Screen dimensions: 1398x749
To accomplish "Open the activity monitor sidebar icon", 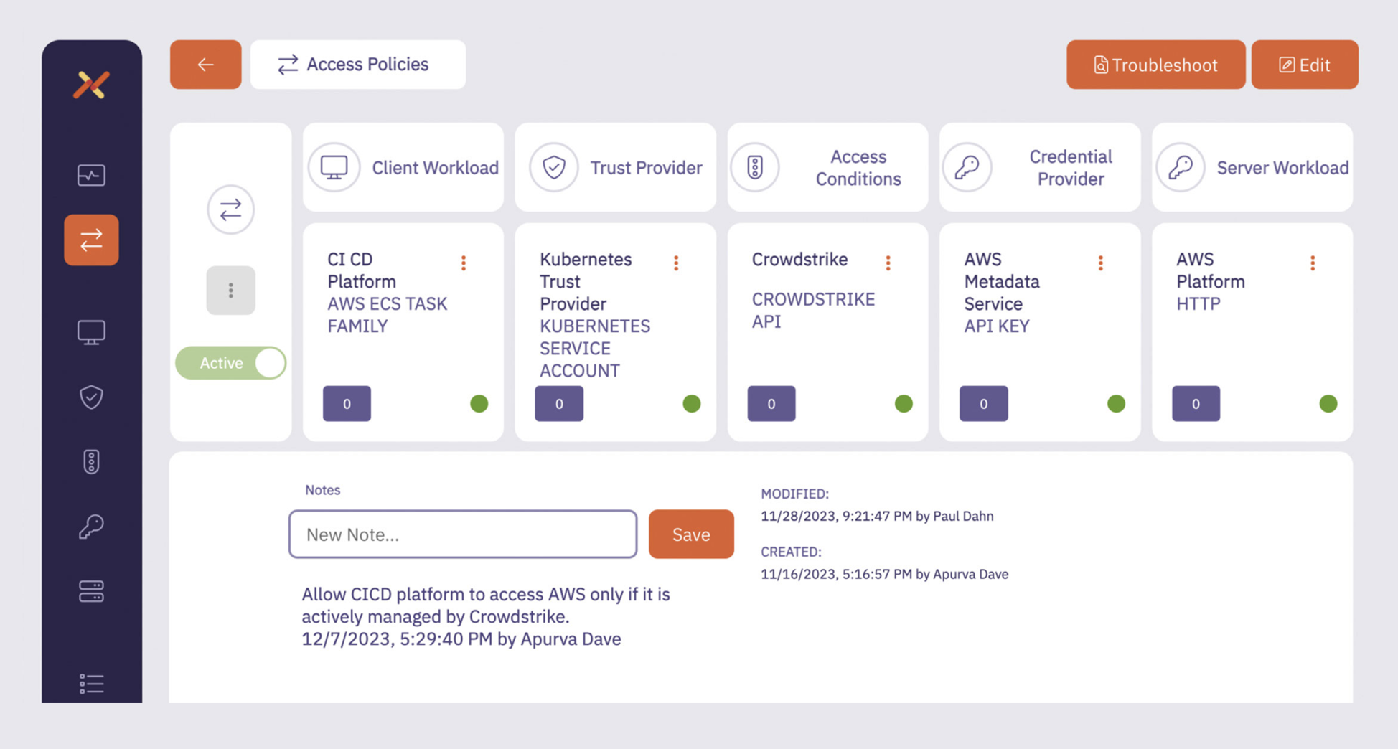I will click(91, 175).
